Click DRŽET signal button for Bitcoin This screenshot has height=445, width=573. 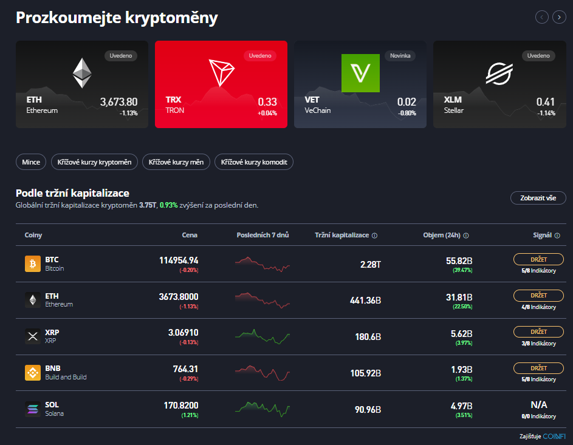(538, 259)
